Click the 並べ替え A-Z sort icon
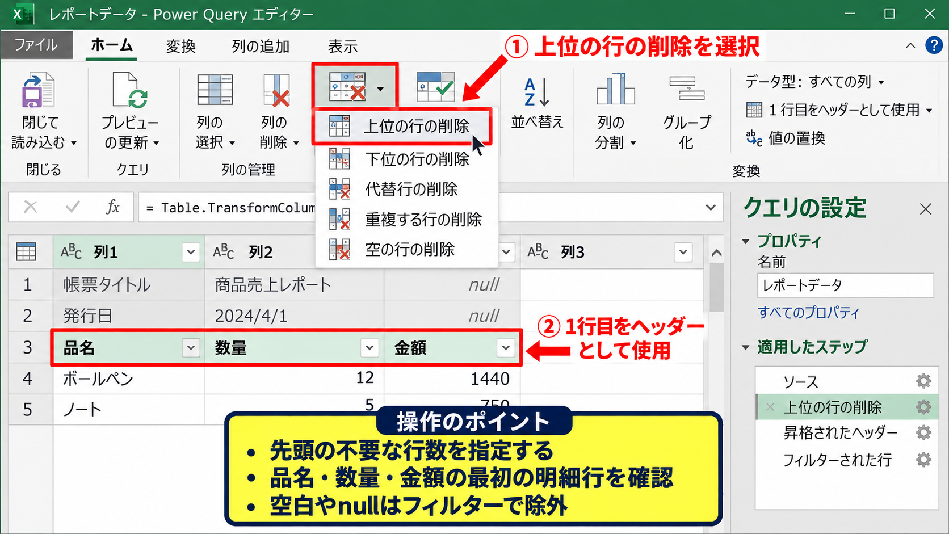 pos(536,92)
